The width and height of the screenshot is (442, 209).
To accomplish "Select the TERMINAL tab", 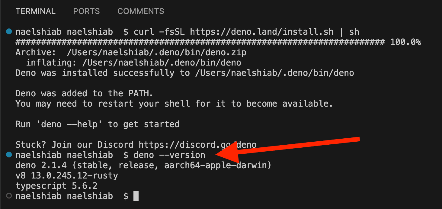I will click(35, 11).
